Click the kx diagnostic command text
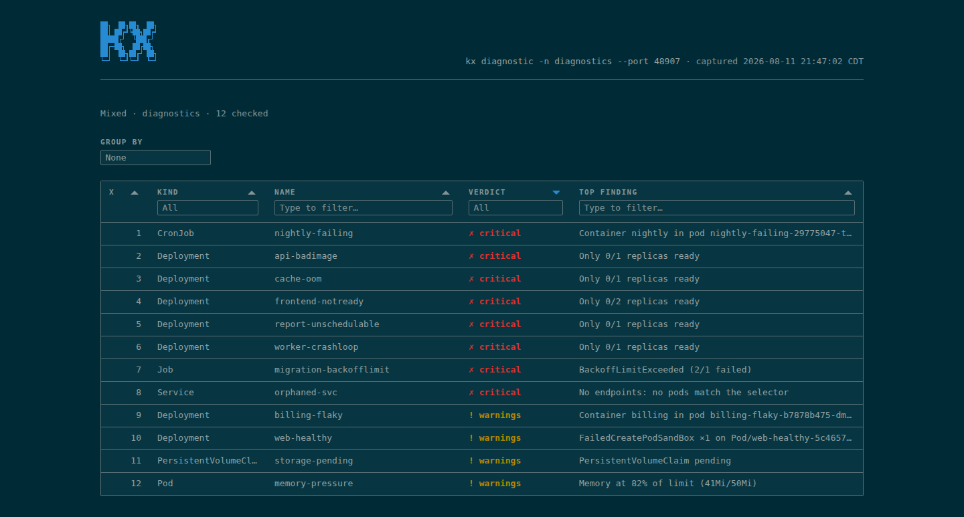Viewport: 964px width, 517px height. click(x=573, y=62)
